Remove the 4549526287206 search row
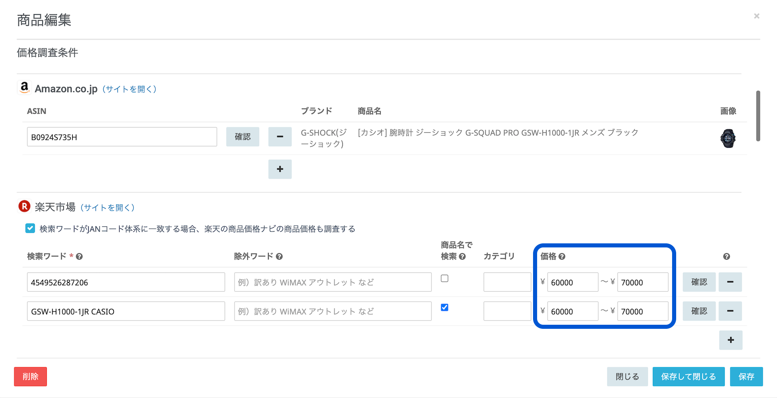Image resolution: width=777 pixels, height=398 pixels. pyautogui.click(x=730, y=282)
